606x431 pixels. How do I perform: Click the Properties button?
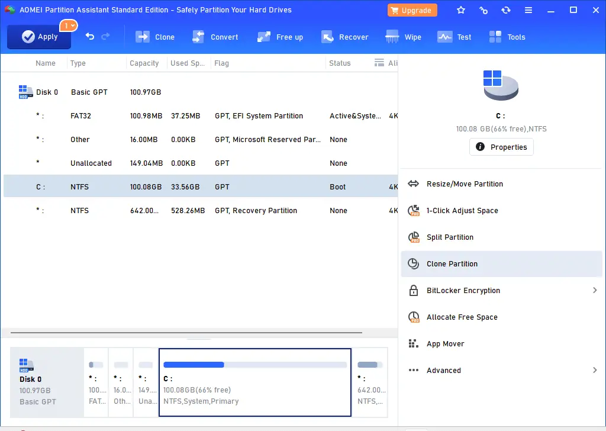tap(501, 147)
